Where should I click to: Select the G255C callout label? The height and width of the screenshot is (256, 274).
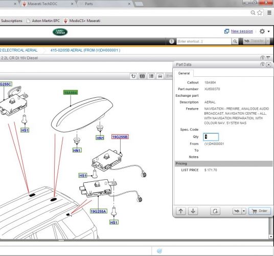click(6, 84)
